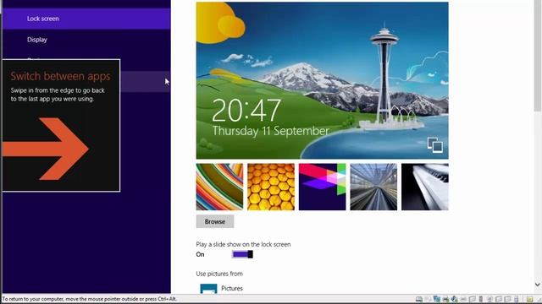Click the large lock screen preview image
This screenshot has width=542, height=304.
click(x=322, y=80)
